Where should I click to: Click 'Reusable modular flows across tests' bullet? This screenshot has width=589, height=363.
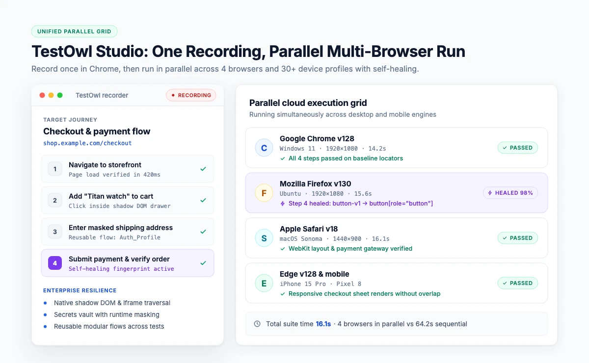pyautogui.click(x=109, y=326)
